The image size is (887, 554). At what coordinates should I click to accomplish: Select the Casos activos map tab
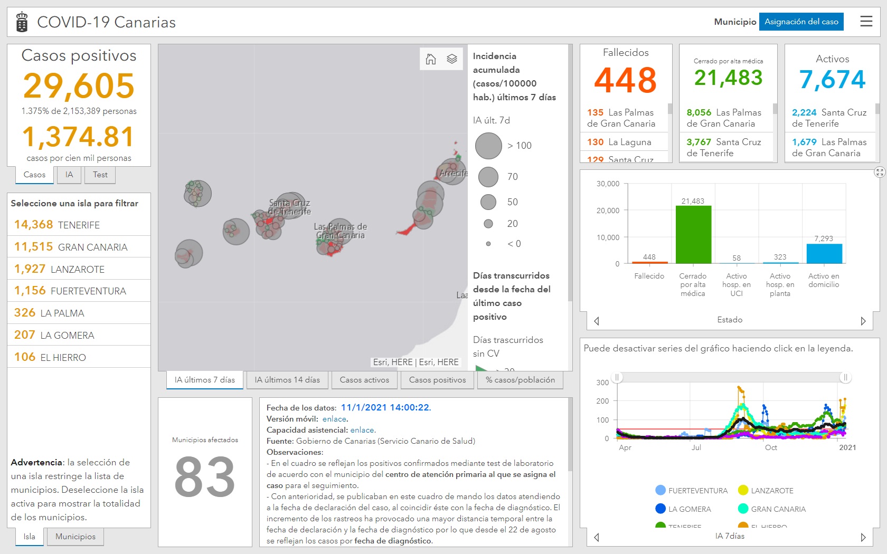coord(364,380)
